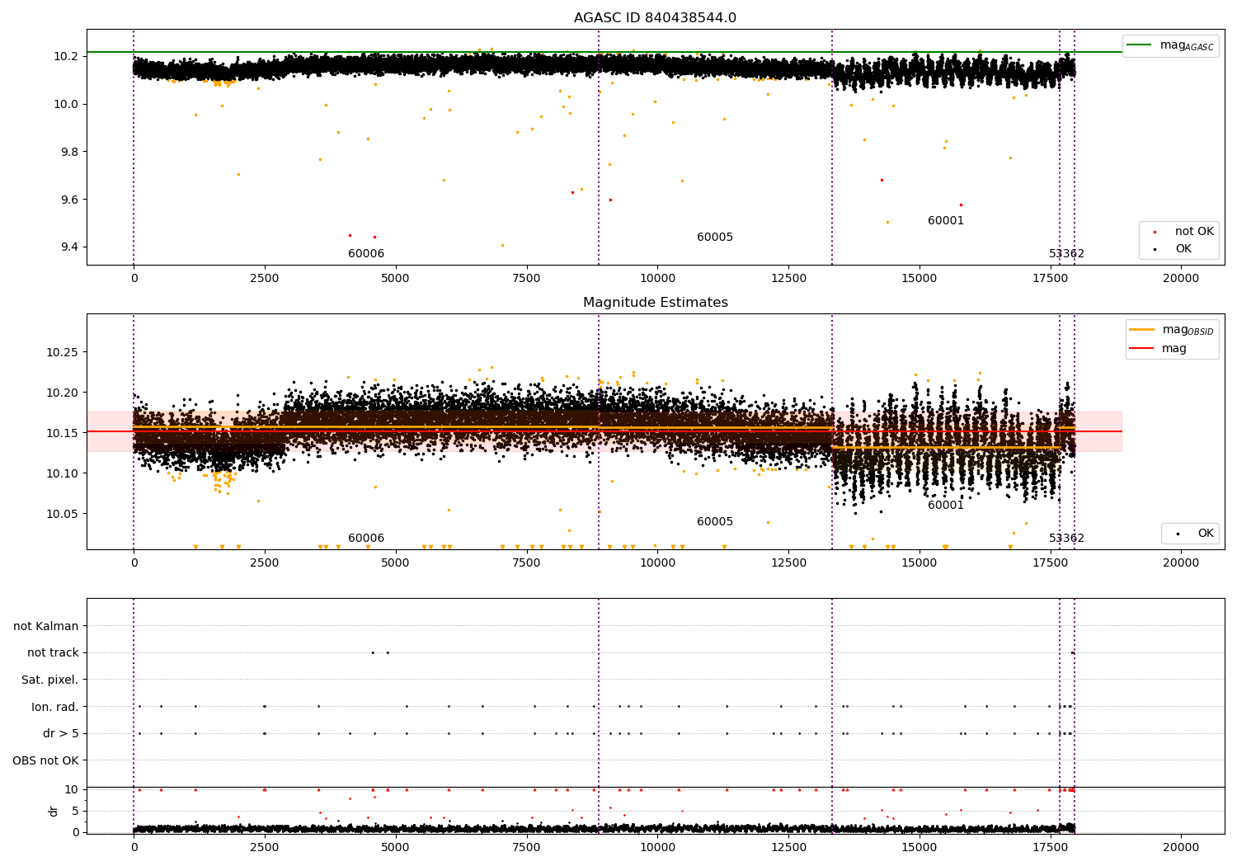The width and height of the screenshot is (1237, 866).
Task: Click label 53362 in Magnitude Estimates plot
Action: click(1066, 539)
